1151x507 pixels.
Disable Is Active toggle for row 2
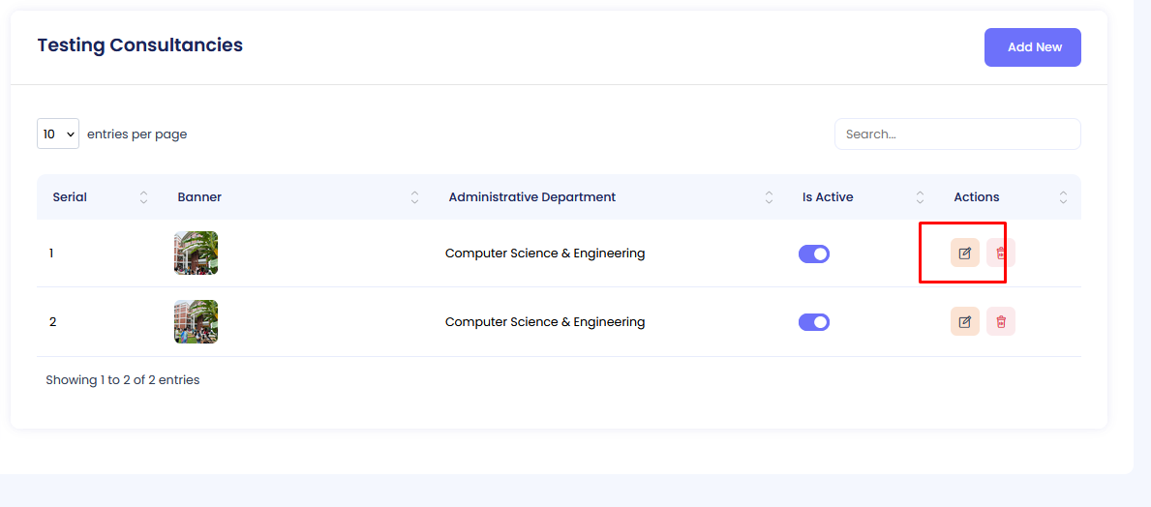pyautogui.click(x=814, y=321)
